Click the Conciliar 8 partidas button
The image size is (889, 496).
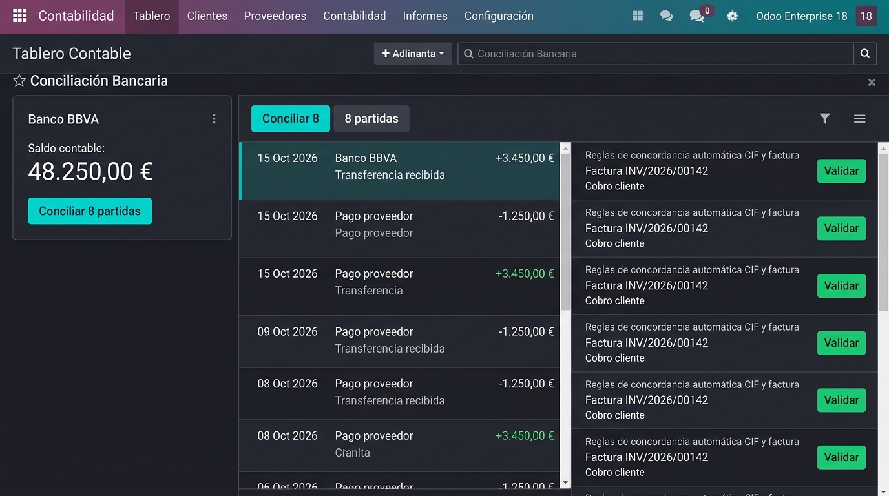(90, 211)
